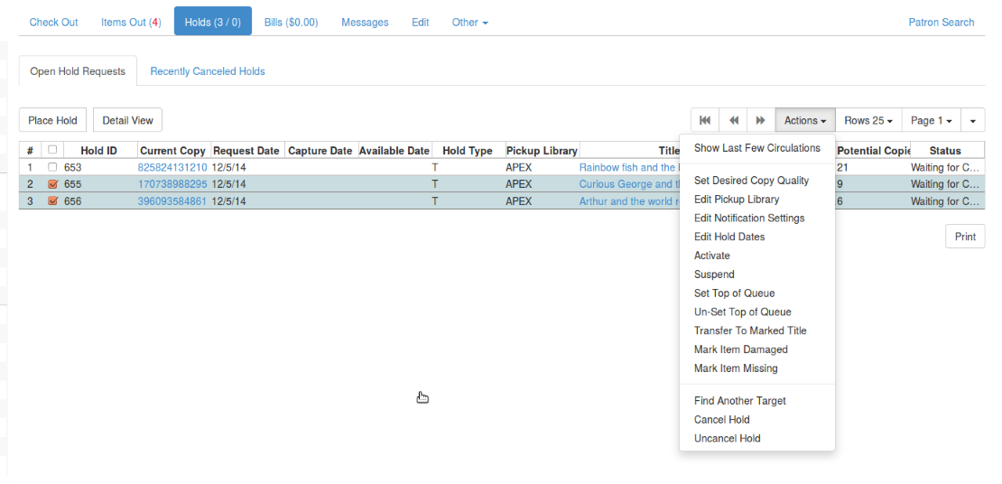Go to first page of holds grid
The width and height of the screenshot is (1002, 484).
705,120
